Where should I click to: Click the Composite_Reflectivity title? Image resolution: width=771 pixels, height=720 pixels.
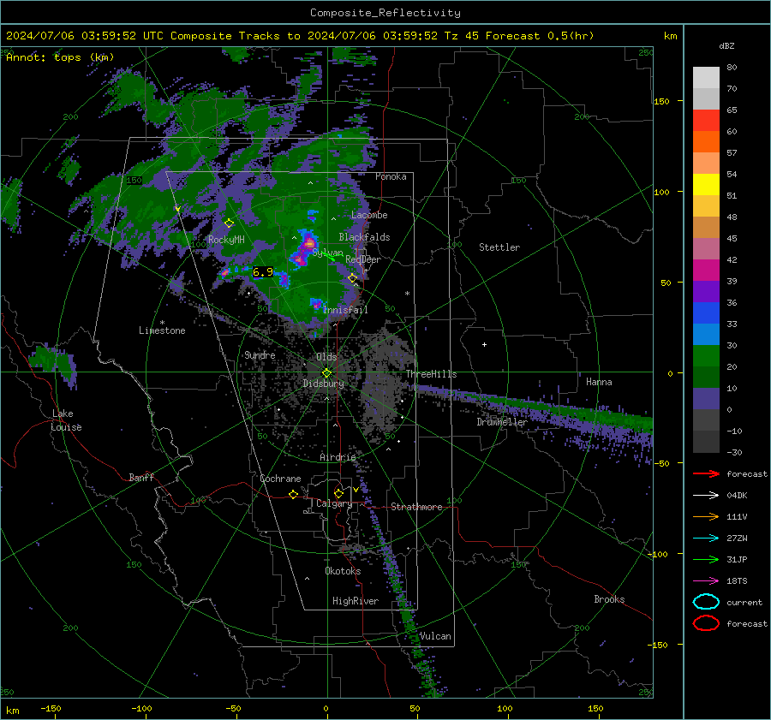point(385,13)
